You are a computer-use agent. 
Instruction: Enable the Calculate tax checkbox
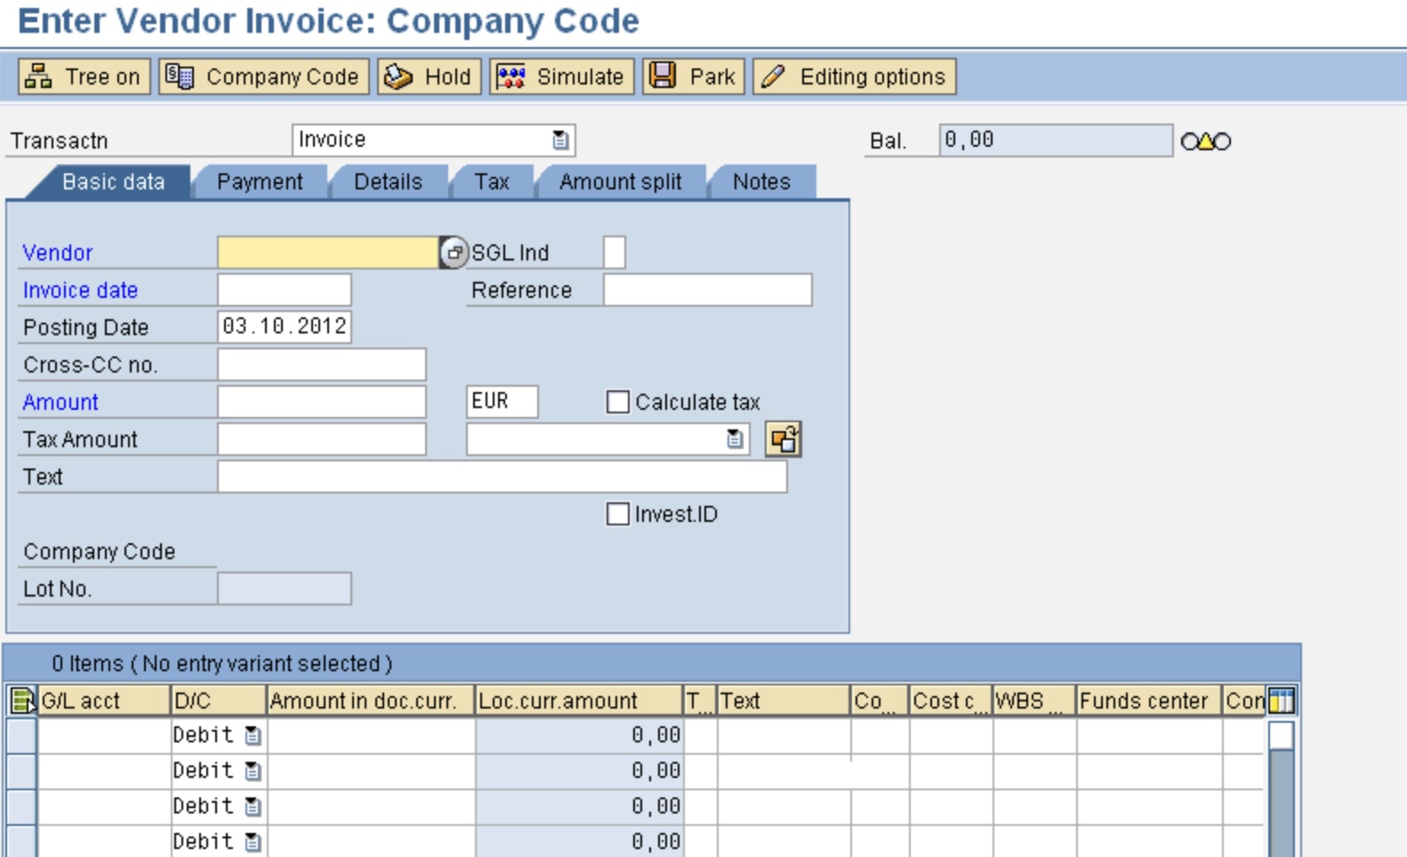[617, 402]
